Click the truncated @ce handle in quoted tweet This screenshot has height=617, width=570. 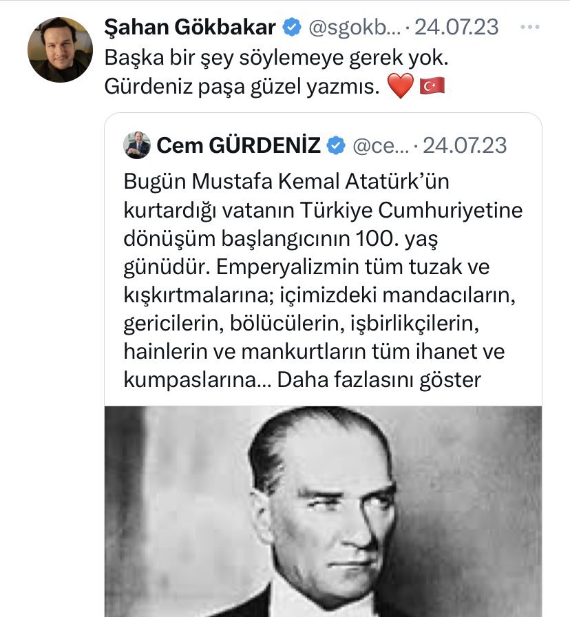381,145
